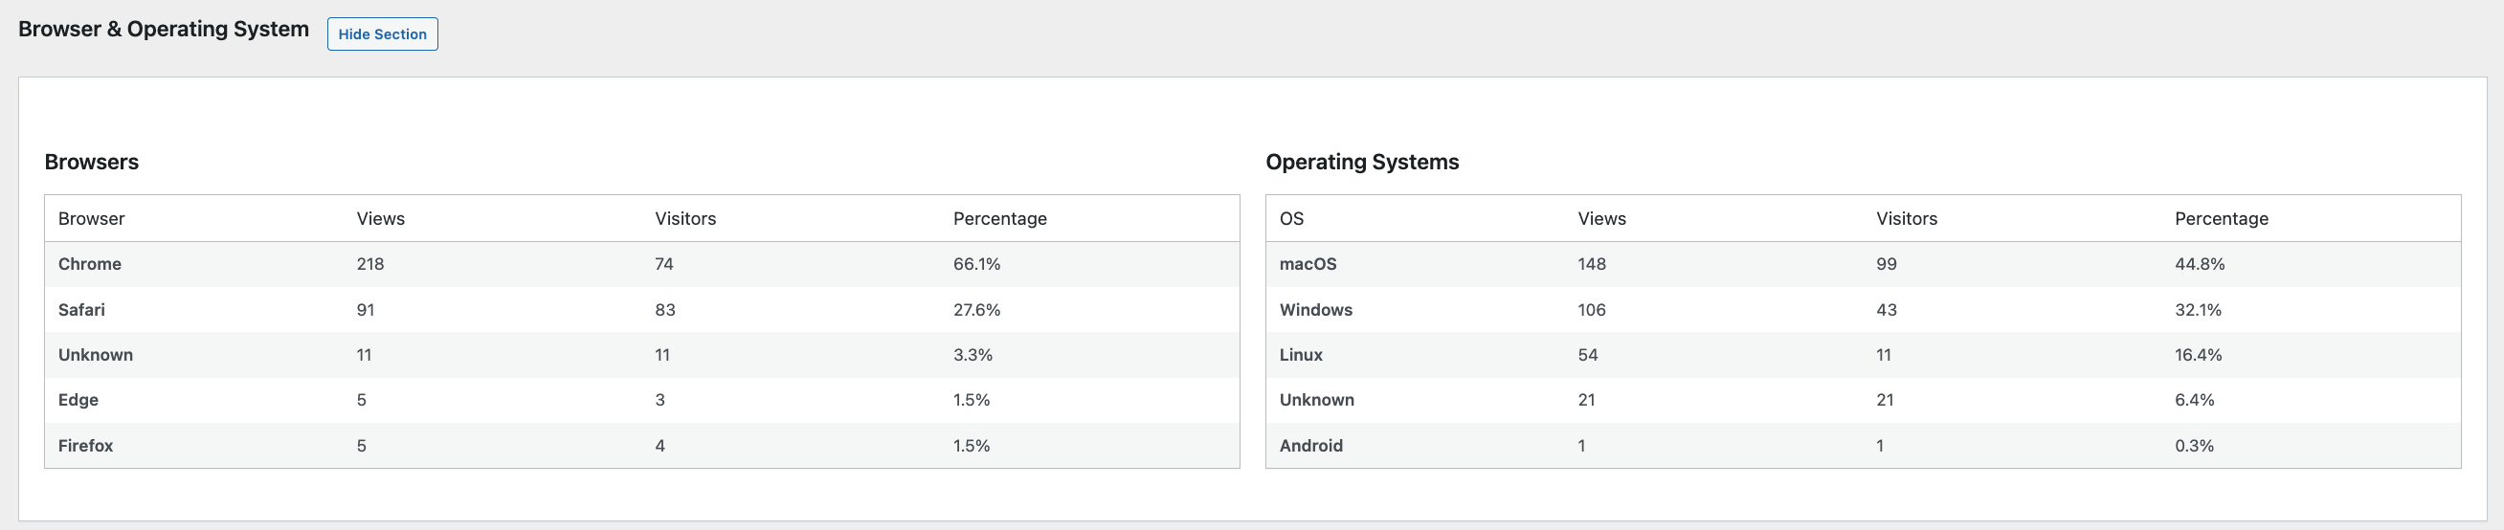Image resolution: width=2504 pixels, height=530 pixels.
Task: Select the Linux operating system row
Action: coord(1301,355)
